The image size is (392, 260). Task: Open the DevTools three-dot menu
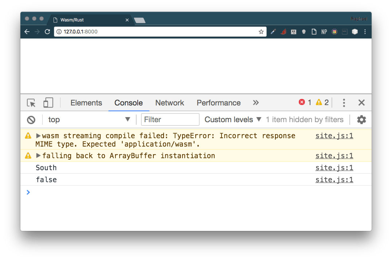tap(344, 103)
